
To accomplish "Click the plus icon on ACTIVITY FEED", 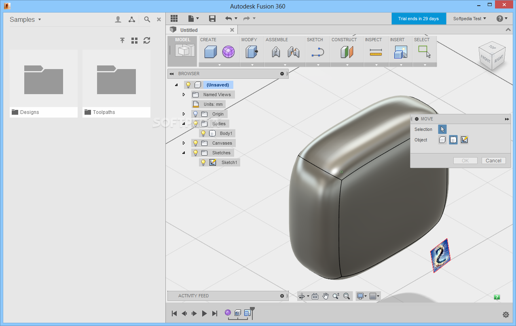I will tap(282, 296).
